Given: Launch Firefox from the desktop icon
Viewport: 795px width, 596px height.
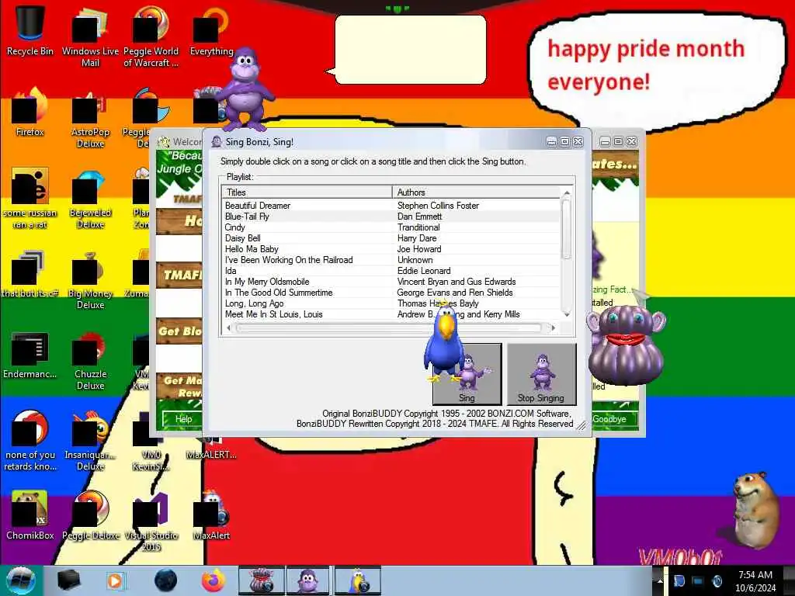Looking at the screenshot, I should pos(30,112).
